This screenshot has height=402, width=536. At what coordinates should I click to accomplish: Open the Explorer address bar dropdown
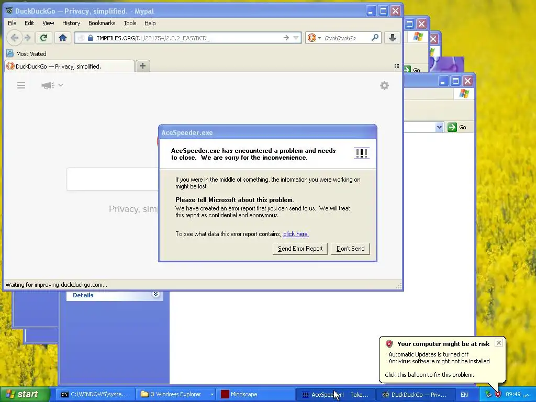[x=439, y=127]
